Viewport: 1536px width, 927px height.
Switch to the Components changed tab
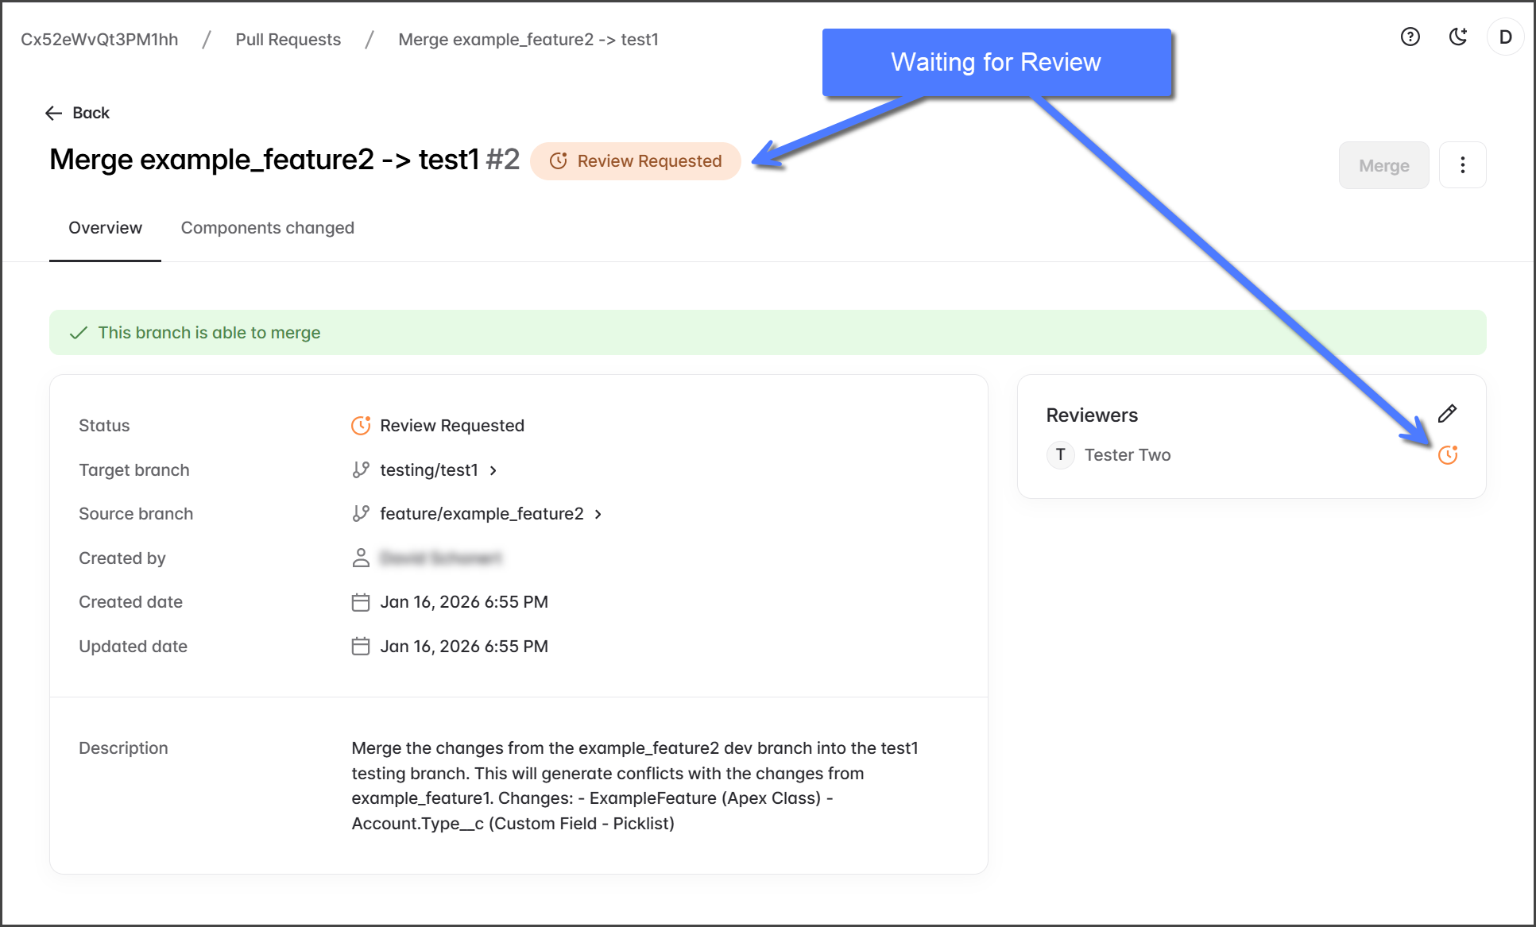[268, 228]
